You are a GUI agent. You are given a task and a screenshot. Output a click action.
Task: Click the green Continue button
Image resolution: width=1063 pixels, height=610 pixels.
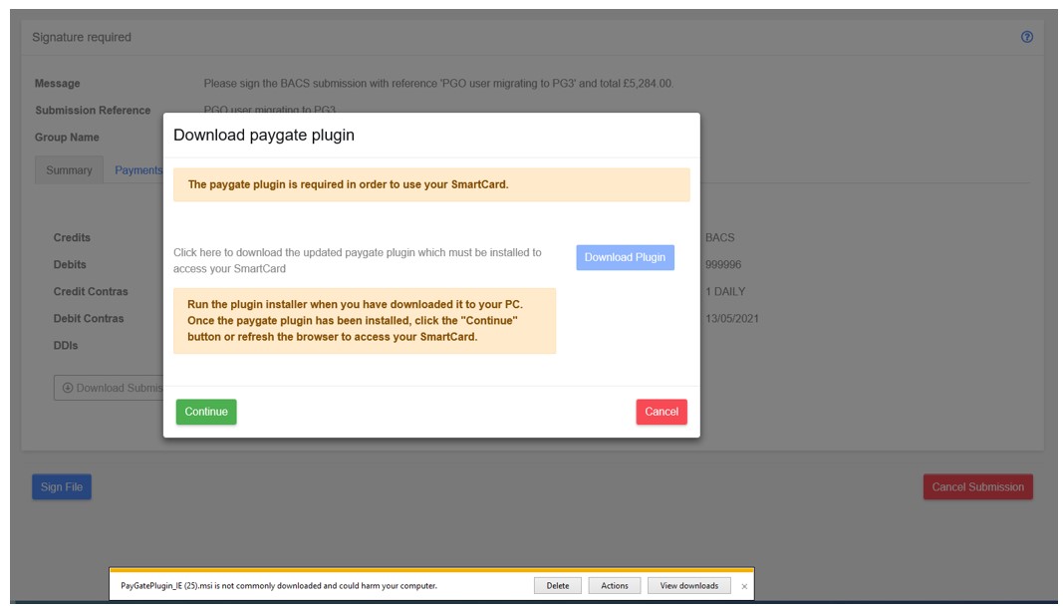coord(206,412)
